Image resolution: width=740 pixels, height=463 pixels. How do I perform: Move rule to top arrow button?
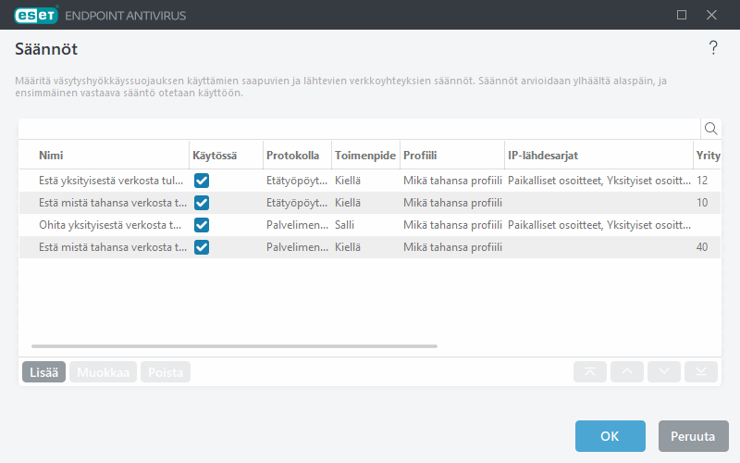click(x=590, y=372)
